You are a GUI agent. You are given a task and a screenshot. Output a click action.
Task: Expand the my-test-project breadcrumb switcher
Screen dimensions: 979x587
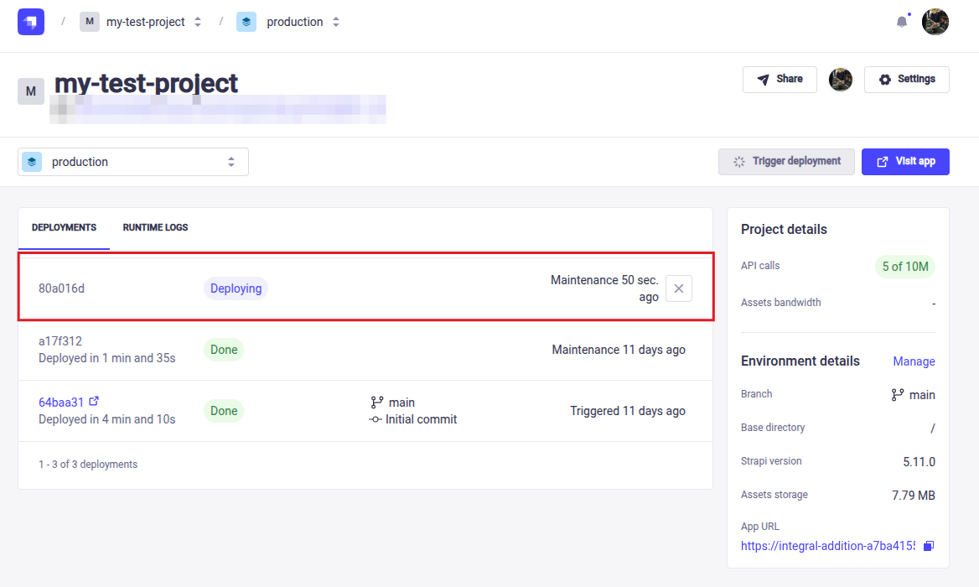click(198, 22)
